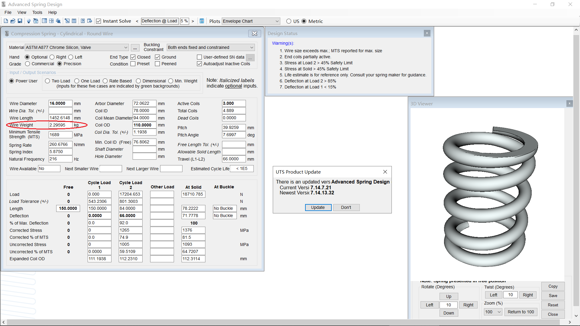Click the Save disk icon
Screen dimensions: 580x326
point(20,21)
